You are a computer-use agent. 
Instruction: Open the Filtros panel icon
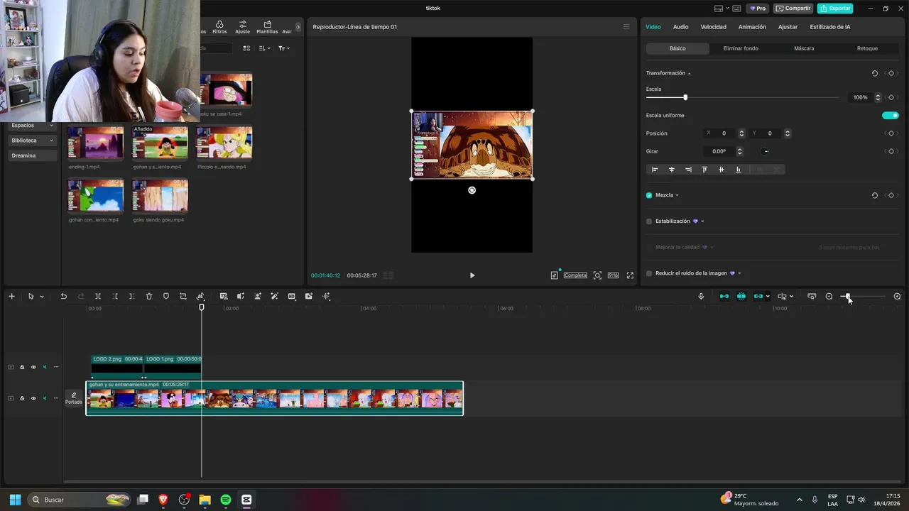tap(219, 27)
